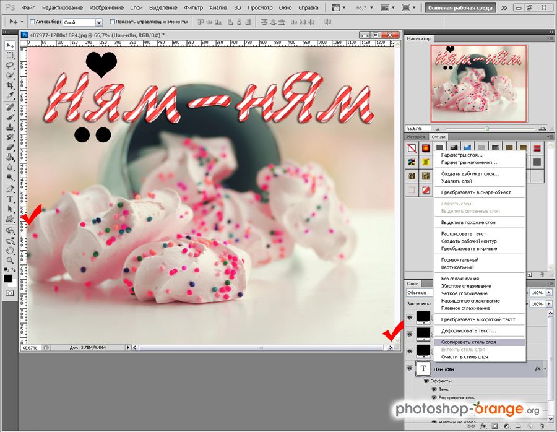Select the Rectangular Marquee tool
Viewport: 557px width, 432px height.
point(10,56)
